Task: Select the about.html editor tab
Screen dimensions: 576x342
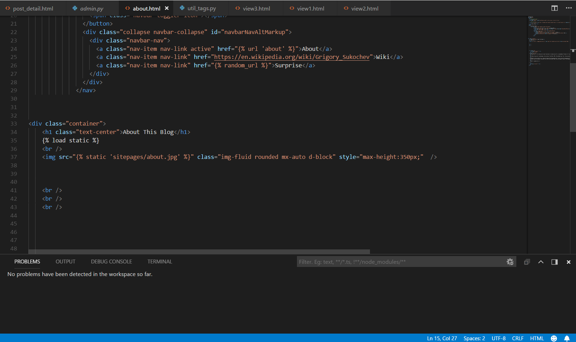Action: [146, 8]
